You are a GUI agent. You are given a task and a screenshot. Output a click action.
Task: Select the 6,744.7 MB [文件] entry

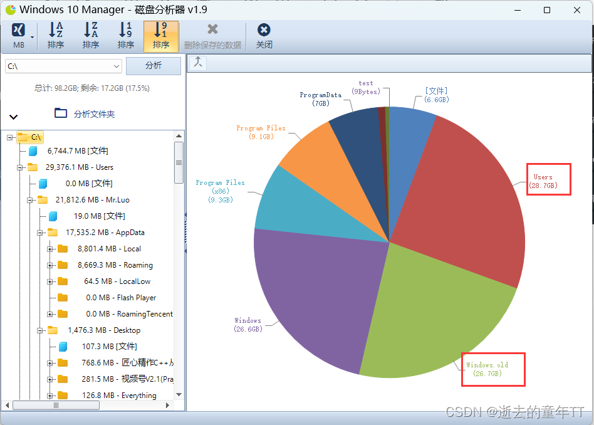[x=78, y=151]
